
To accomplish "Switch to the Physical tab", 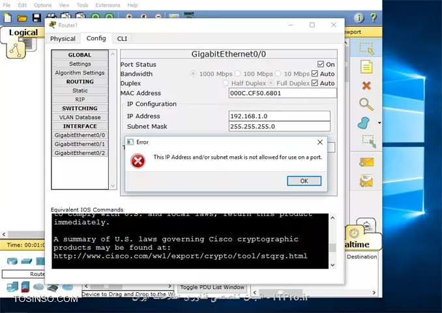I will [63, 38].
